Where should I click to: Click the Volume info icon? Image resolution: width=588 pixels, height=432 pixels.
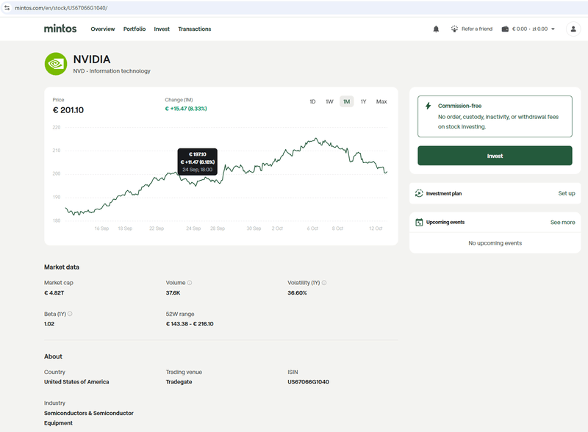coord(190,283)
